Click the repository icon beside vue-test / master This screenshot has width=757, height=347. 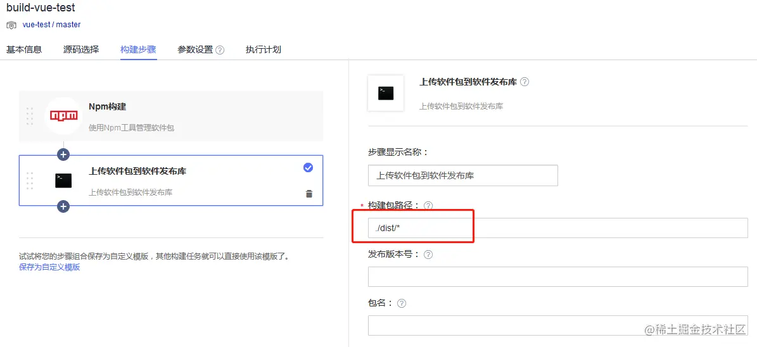coord(11,25)
